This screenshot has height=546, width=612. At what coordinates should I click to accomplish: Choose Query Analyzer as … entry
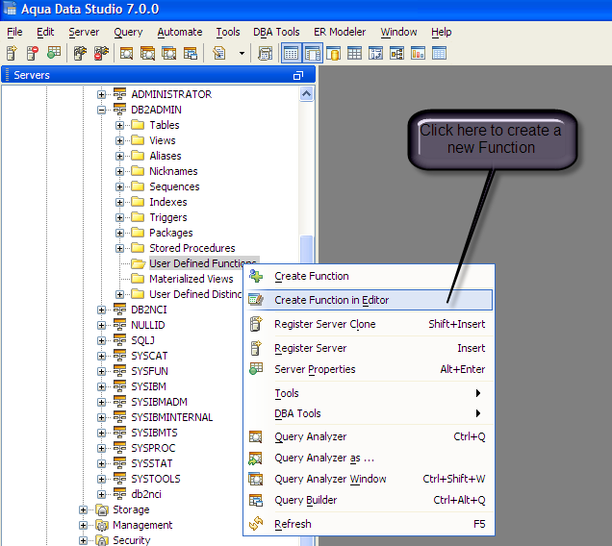click(369, 458)
